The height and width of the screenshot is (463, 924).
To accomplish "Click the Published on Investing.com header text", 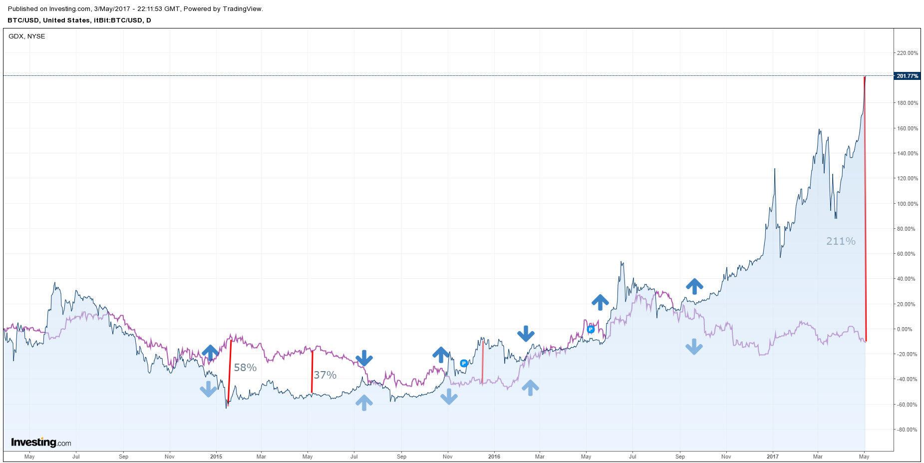I will [135, 9].
